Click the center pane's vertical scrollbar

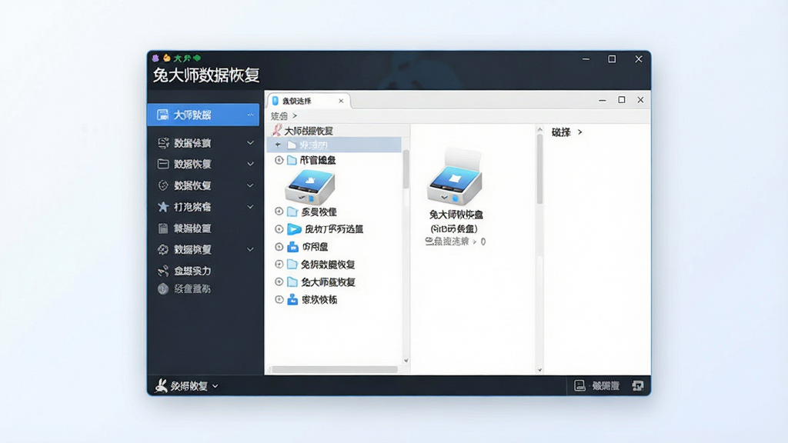pyautogui.click(x=539, y=168)
